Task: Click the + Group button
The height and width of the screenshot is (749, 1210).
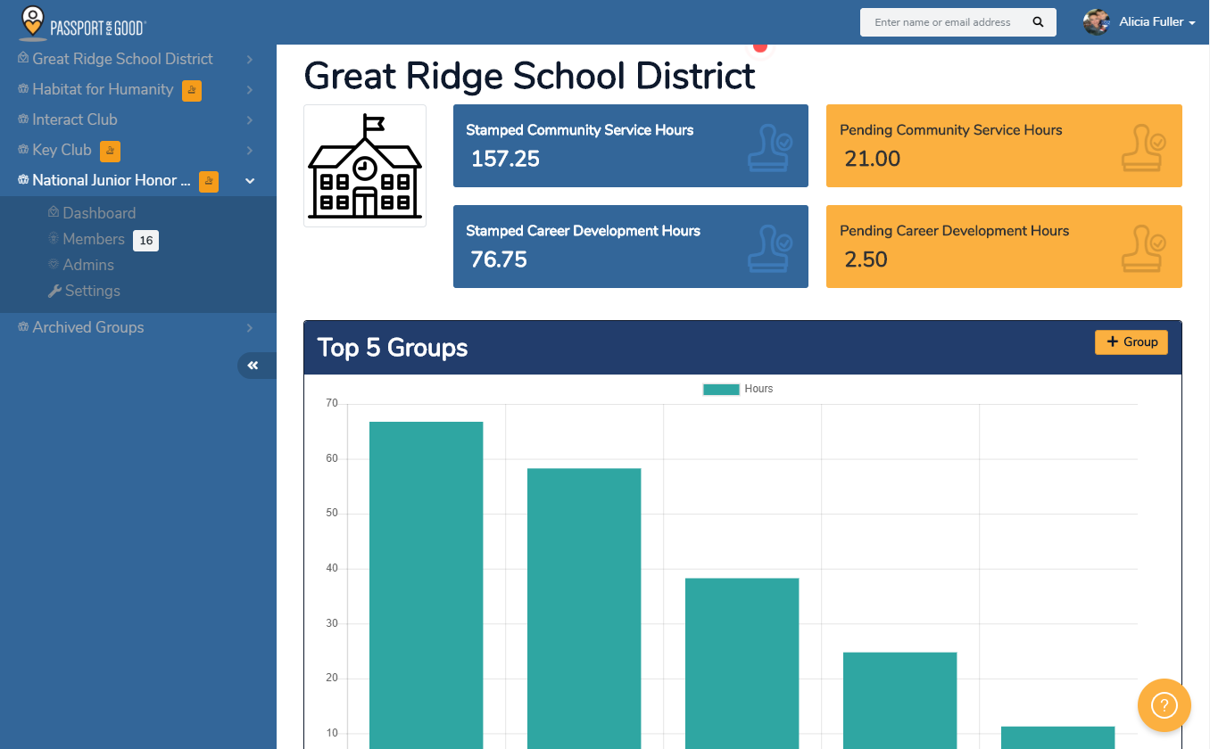Action: (1131, 342)
